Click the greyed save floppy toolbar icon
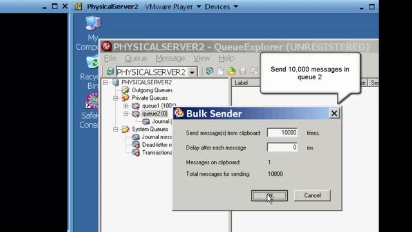The width and height of the screenshot is (412, 232). [243, 72]
